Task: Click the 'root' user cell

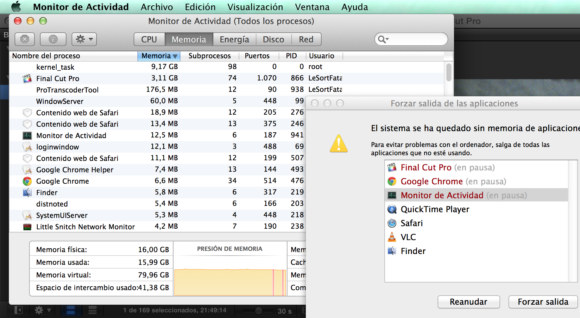Action: 315,67
